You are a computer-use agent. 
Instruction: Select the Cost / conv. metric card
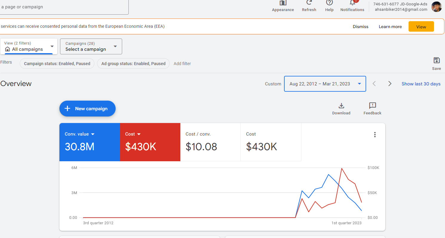click(211, 142)
